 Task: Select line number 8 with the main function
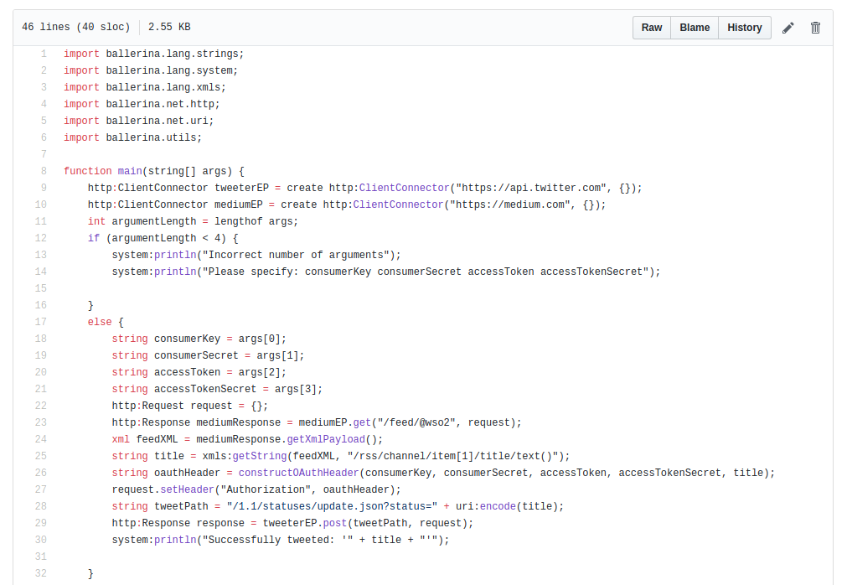(43, 170)
